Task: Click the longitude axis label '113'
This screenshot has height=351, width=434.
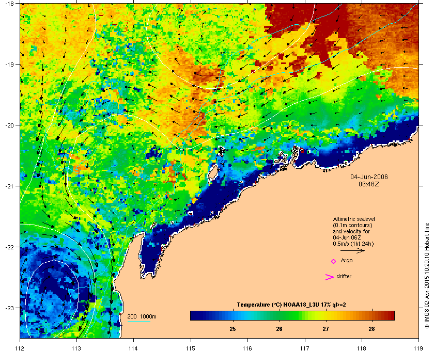Action: [76, 348]
